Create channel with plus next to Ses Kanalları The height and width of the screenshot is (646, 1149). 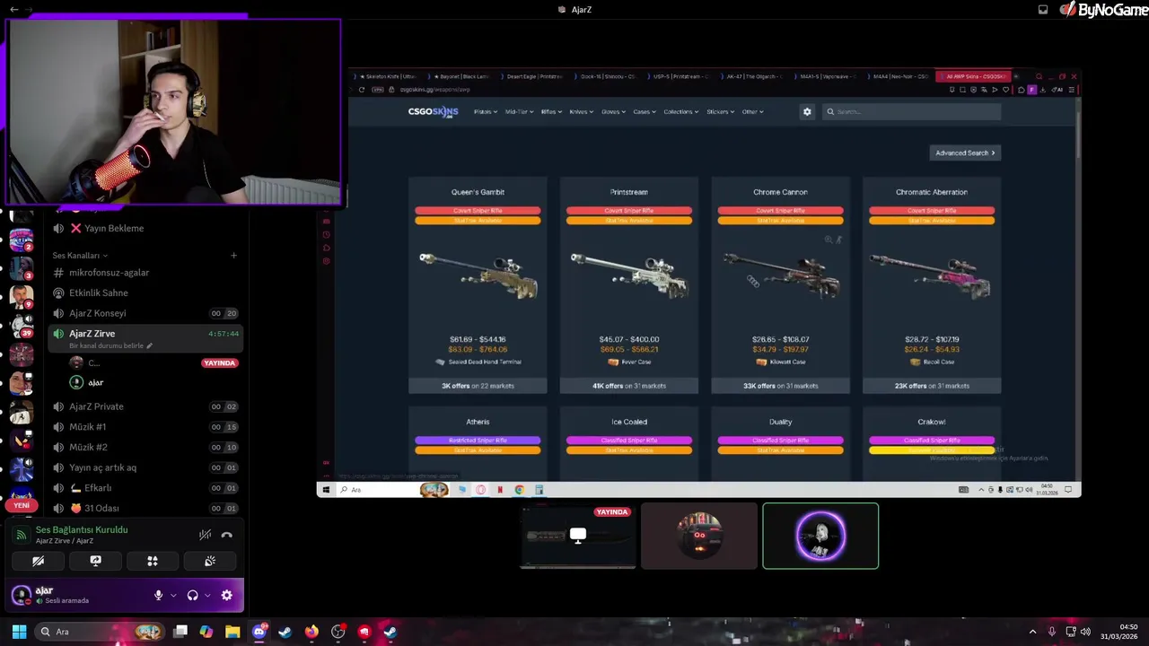(233, 256)
